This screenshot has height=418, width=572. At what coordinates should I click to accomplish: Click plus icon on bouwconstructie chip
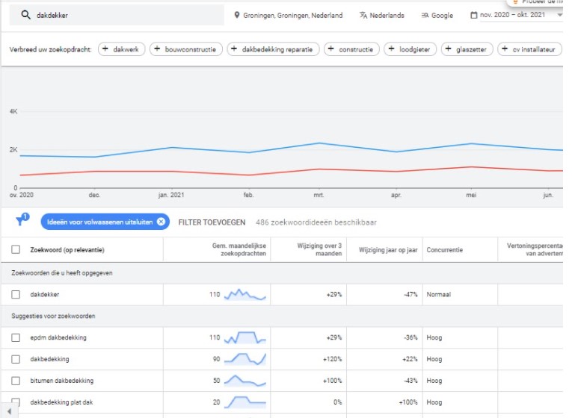tap(157, 49)
